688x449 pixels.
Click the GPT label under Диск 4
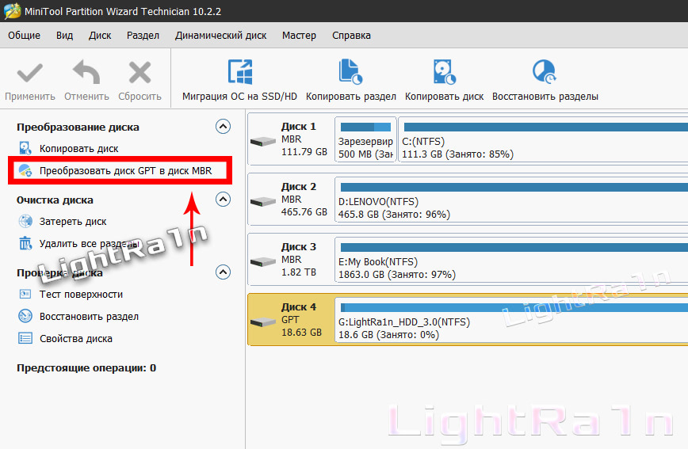[x=290, y=320]
